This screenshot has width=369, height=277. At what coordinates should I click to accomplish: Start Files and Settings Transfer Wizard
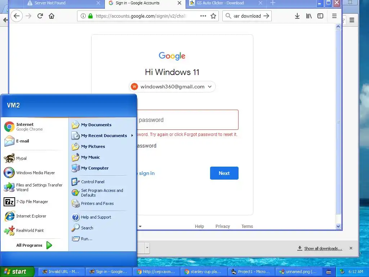[34, 187]
